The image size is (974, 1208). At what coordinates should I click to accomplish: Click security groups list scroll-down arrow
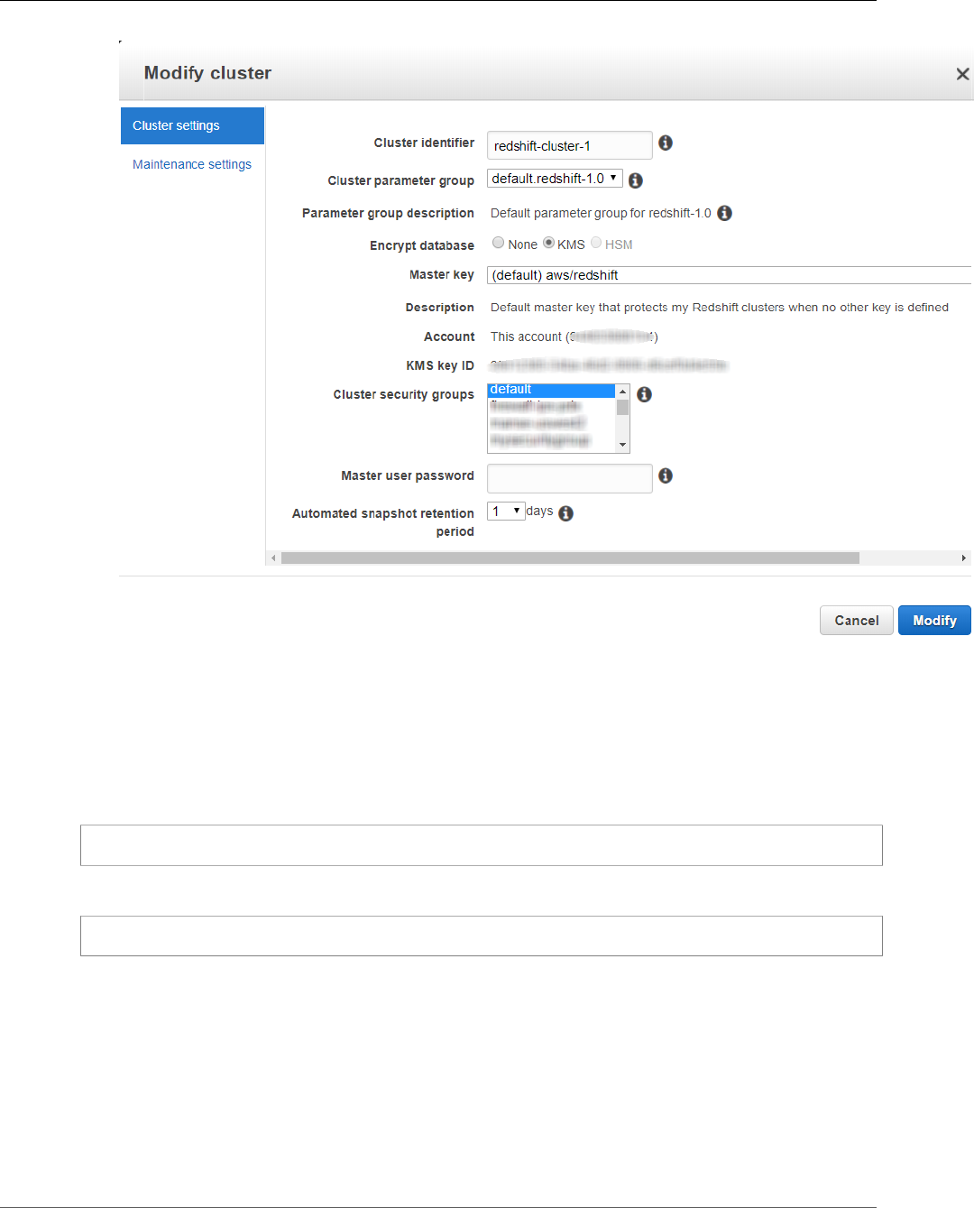(x=622, y=445)
